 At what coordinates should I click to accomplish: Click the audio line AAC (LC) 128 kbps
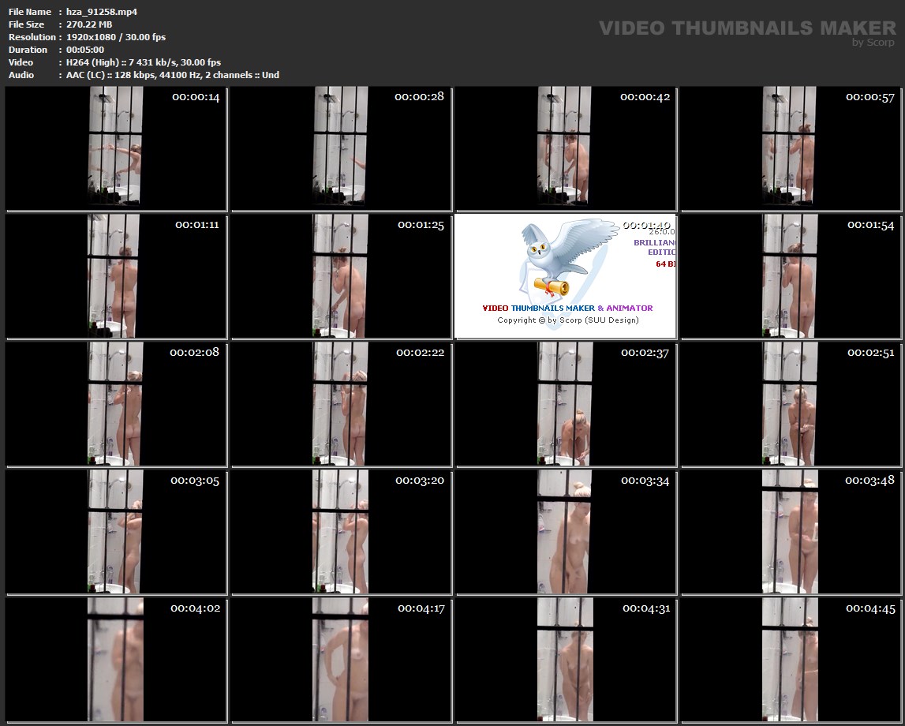(172, 75)
